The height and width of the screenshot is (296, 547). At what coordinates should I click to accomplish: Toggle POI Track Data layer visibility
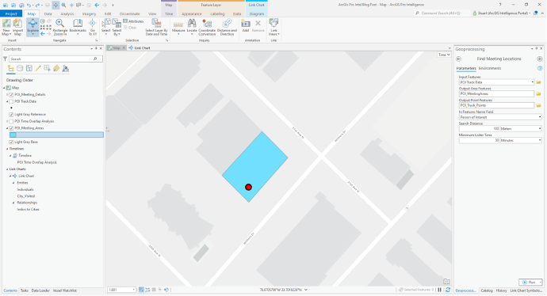11,101
